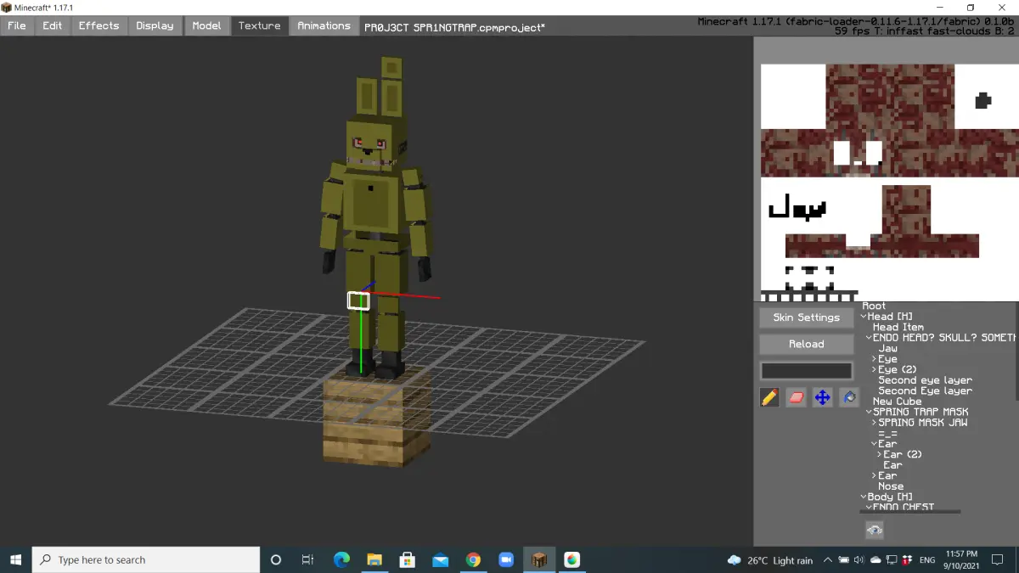The width and height of the screenshot is (1019, 573).
Task: Open the dark current-color swatch box
Action: (x=807, y=371)
